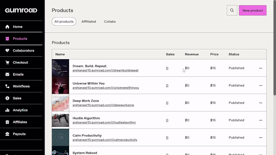Click sales count for Deep Work Zone
276x155 pixels.
click(x=167, y=103)
